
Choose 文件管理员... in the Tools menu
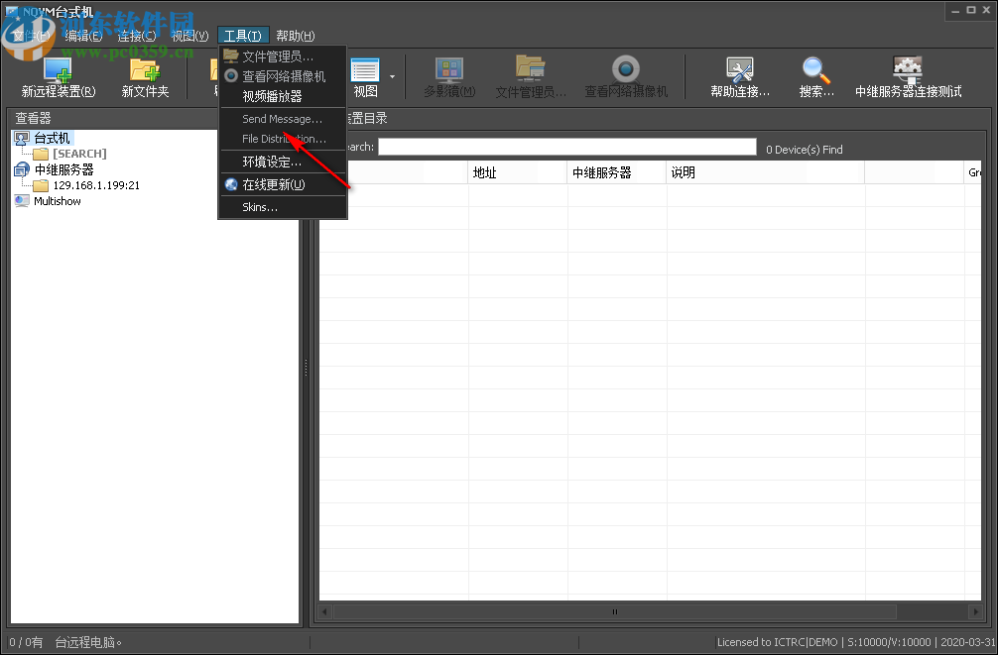click(x=284, y=56)
